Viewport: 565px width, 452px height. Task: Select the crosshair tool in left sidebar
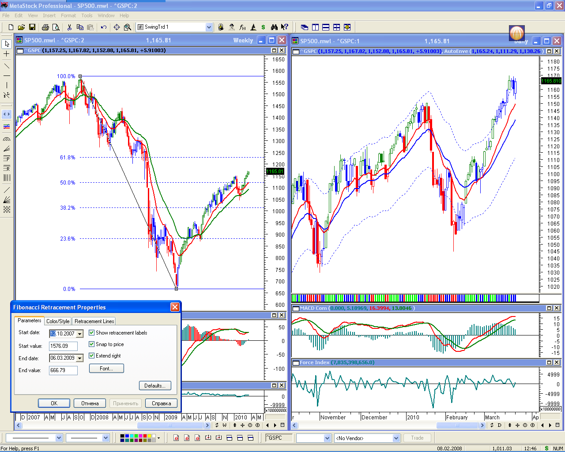(x=7, y=54)
